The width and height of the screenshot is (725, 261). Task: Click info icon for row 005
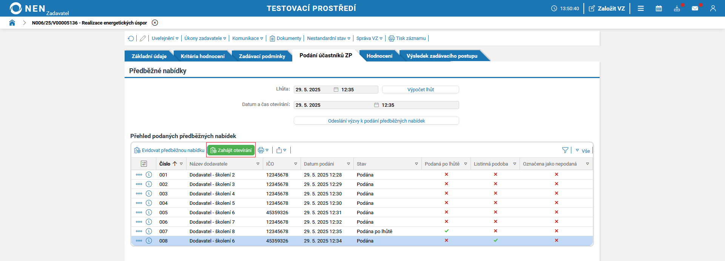(149, 212)
